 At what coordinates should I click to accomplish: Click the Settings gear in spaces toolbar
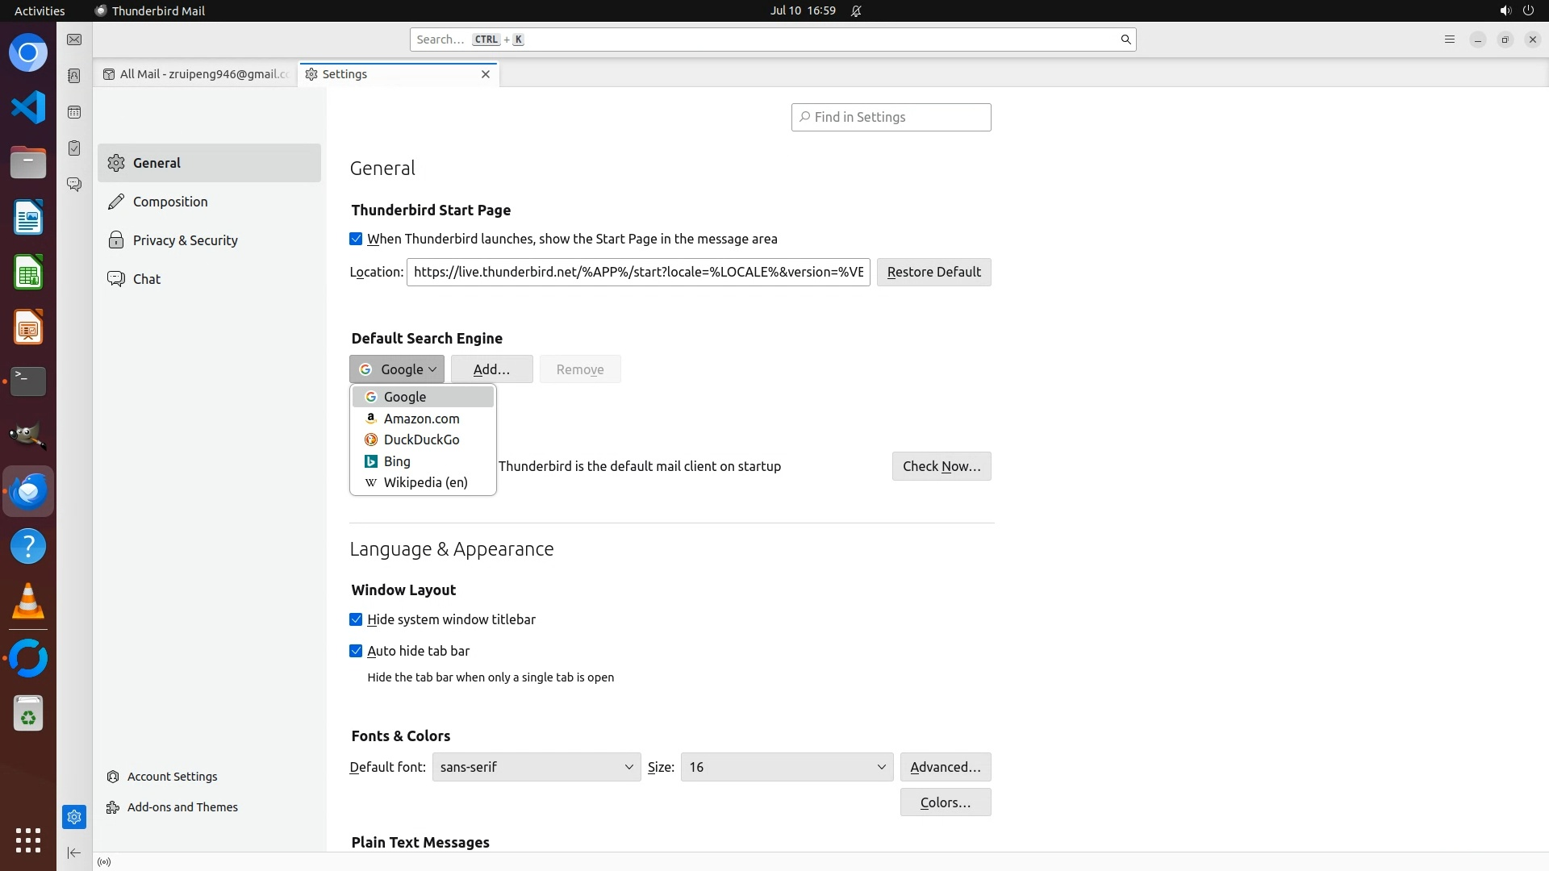coord(74,817)
